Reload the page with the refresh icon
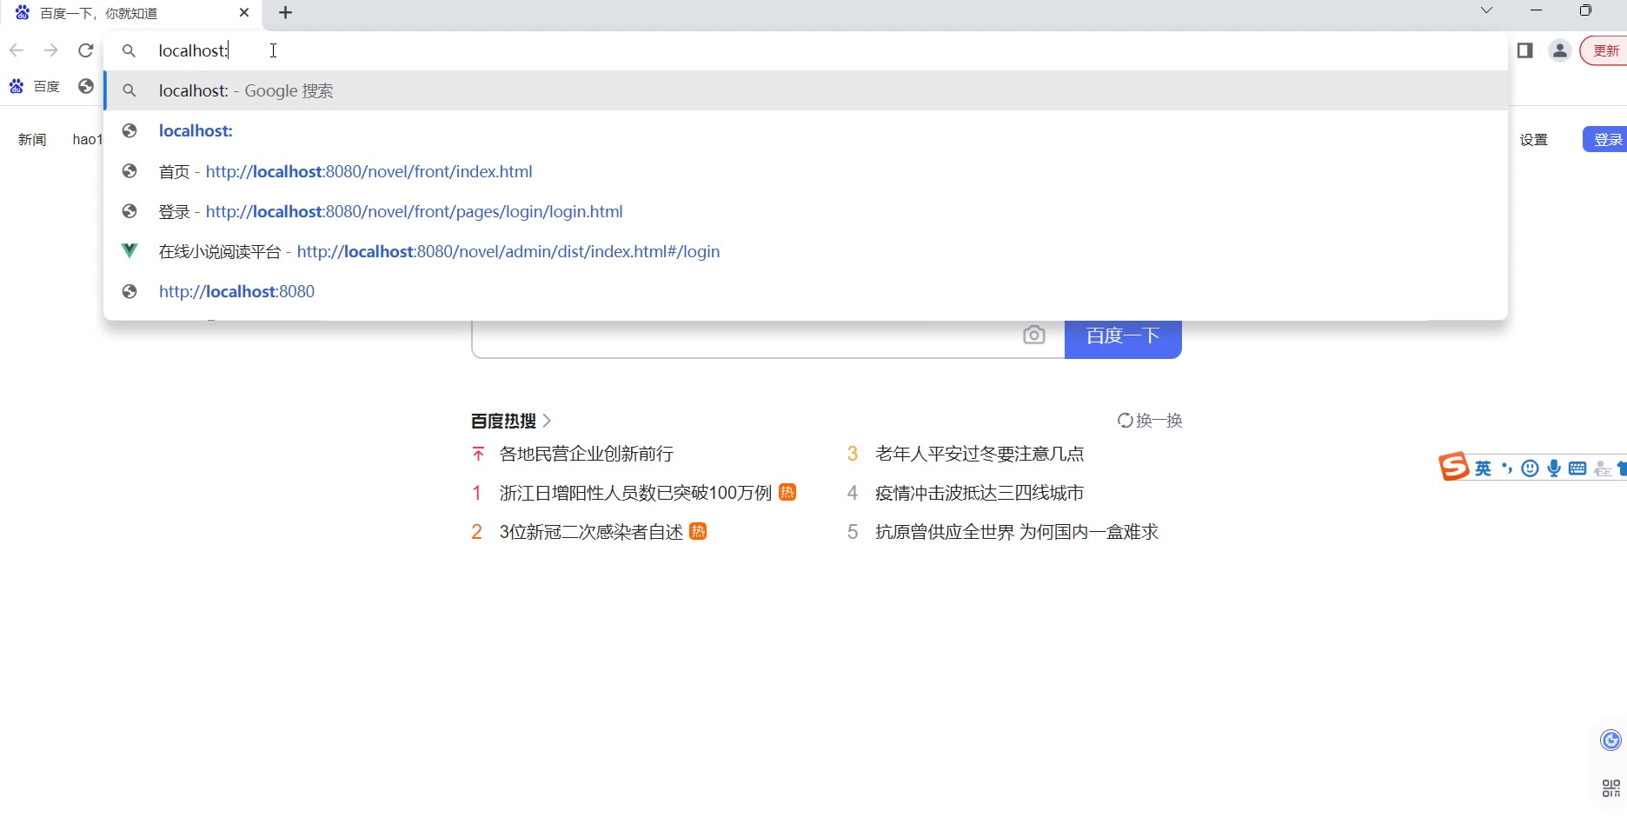1627x817 pixels. [85, 50]
